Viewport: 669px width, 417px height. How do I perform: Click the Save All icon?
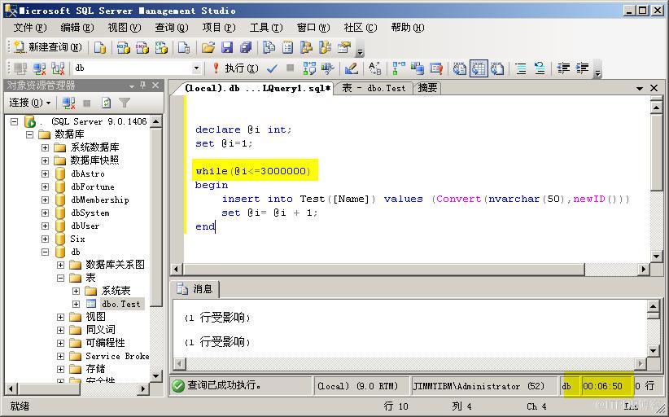pyautogui.click(x=246, y=47)
